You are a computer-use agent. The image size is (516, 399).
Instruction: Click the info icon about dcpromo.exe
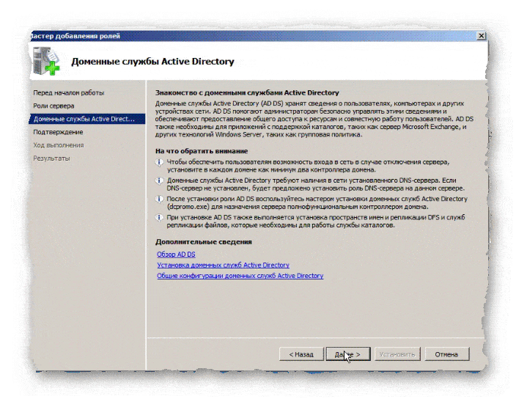[160, 199]
